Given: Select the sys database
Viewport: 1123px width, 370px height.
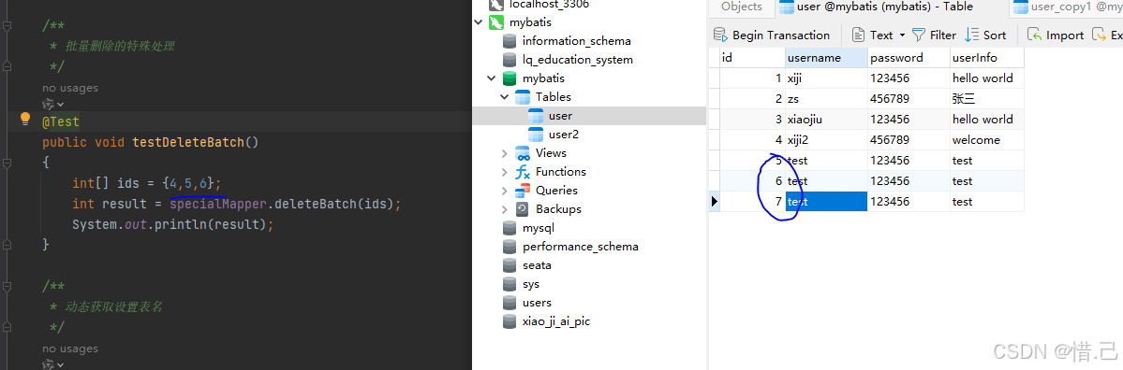Looking at the screenshot, I should (x=531, y=283).
